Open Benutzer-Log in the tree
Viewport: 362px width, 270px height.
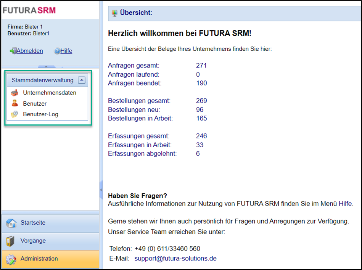[40, 114]
